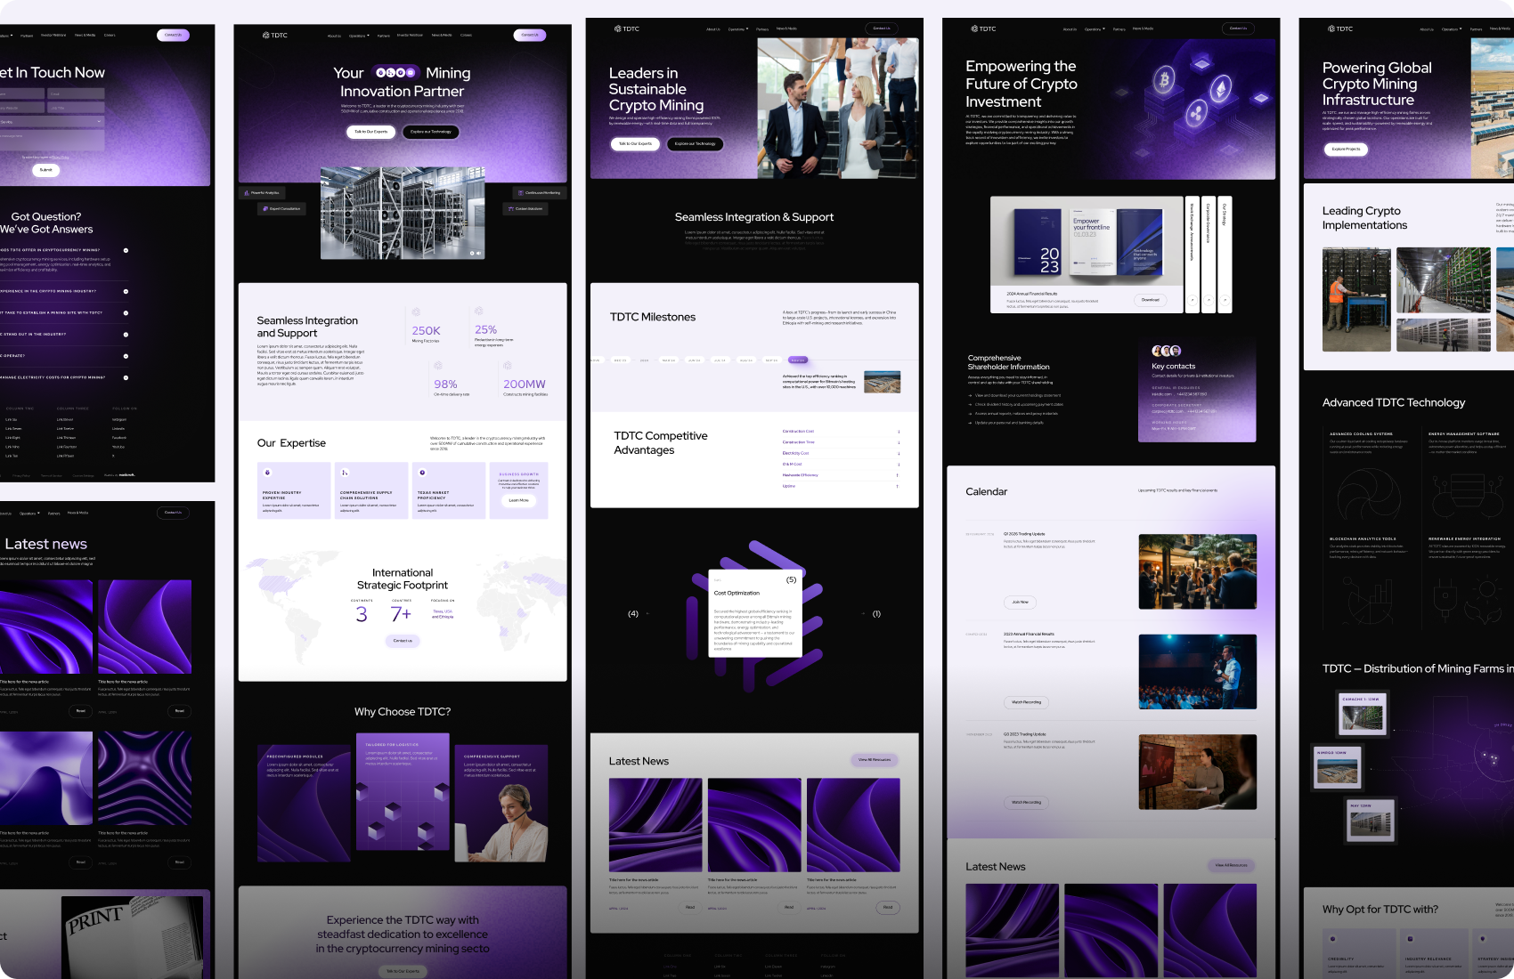
Task: Click the Powerful Analytics chip icon
Action: coord(247,192)
